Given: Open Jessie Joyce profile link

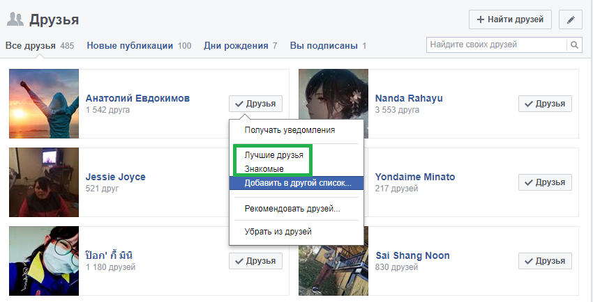Looking at the screenshot, I should (115, 177).
